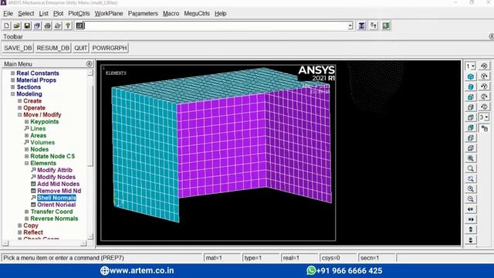Click Shell Normals in Main Menu
Screen dimensions: 494x278
pyautogui.click(x=56, y=198)
